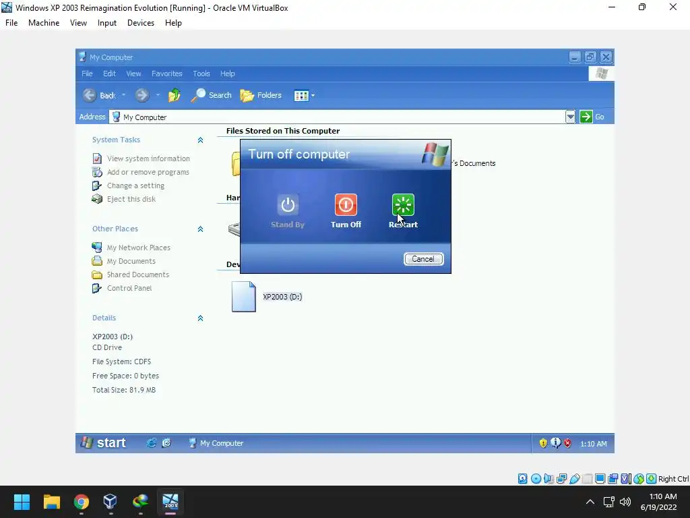Click XP Windows flag logo in menu bar
690x518 pixels.
coord(602,74)
